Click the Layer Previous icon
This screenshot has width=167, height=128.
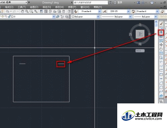[62, 17]
